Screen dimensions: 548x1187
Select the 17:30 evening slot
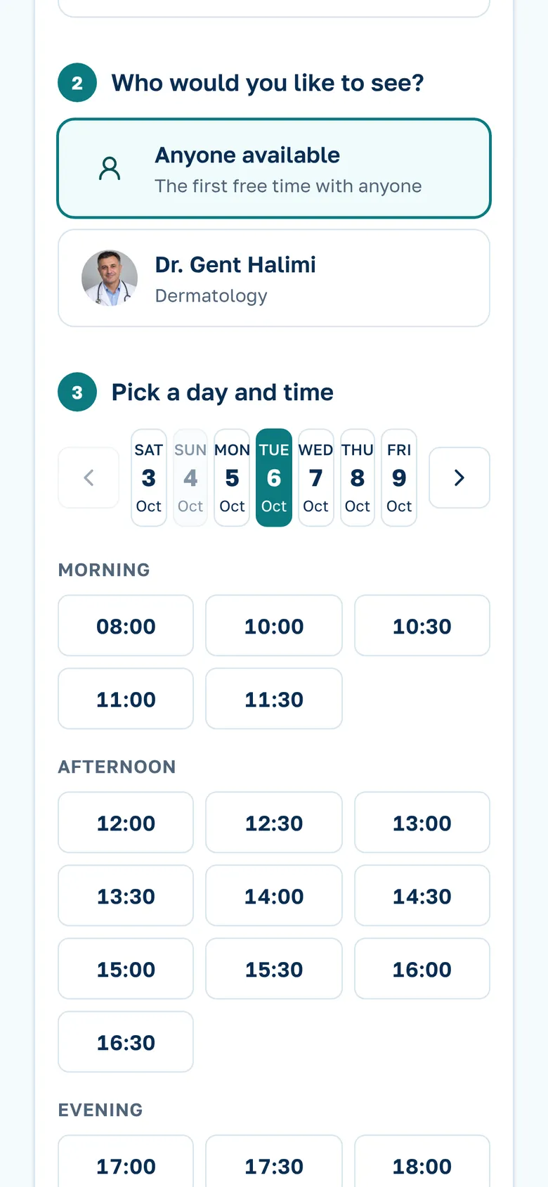274,1164
